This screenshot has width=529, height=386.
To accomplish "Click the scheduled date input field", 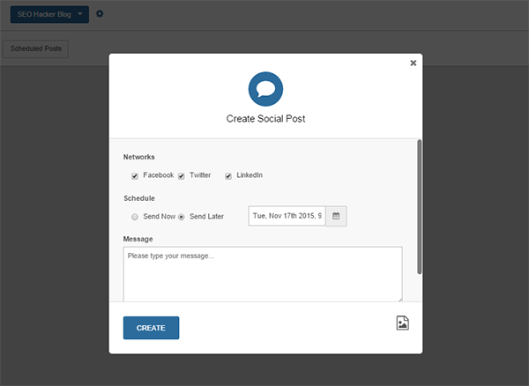I will point(287,216).
